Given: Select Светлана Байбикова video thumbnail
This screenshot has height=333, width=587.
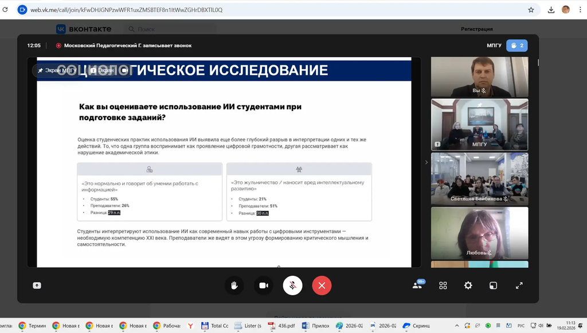Looking at the screenshot, I should pyautogui.click(x=479, y=178).
